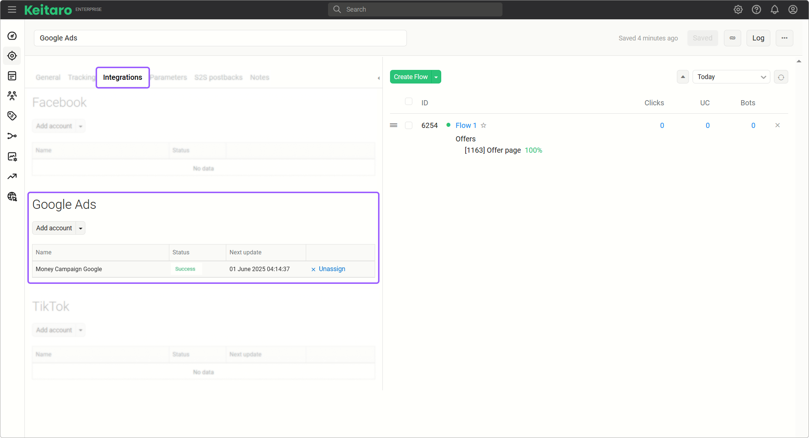Refresh flow statistics with the reload icon
This screenshot has width=809, height=438.
tap(781, 77)
